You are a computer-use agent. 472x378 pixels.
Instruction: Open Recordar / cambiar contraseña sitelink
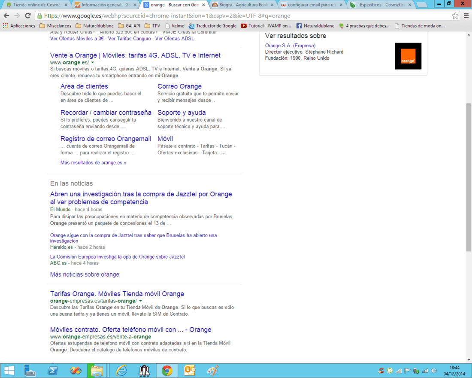pos(106,113)
